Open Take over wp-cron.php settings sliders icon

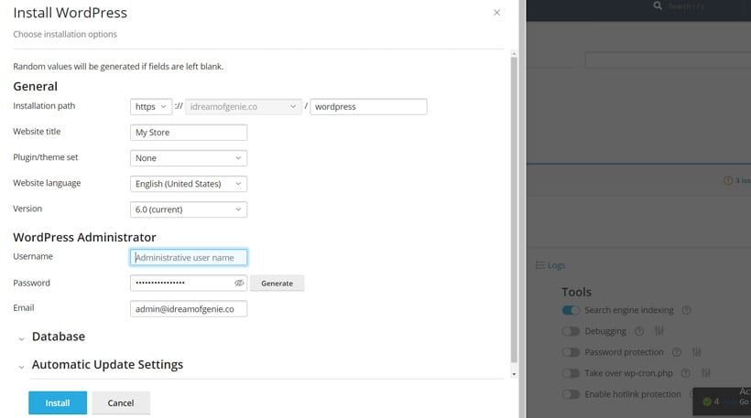pos(706,373)
